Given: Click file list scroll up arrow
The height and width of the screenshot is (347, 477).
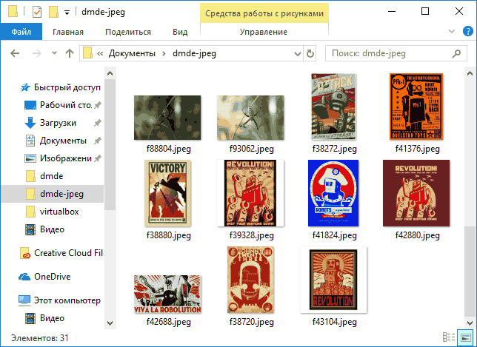Looking at the screenshot, I should [x=470, y=73].
